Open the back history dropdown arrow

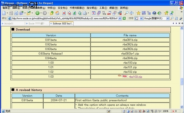coord(41,13)
